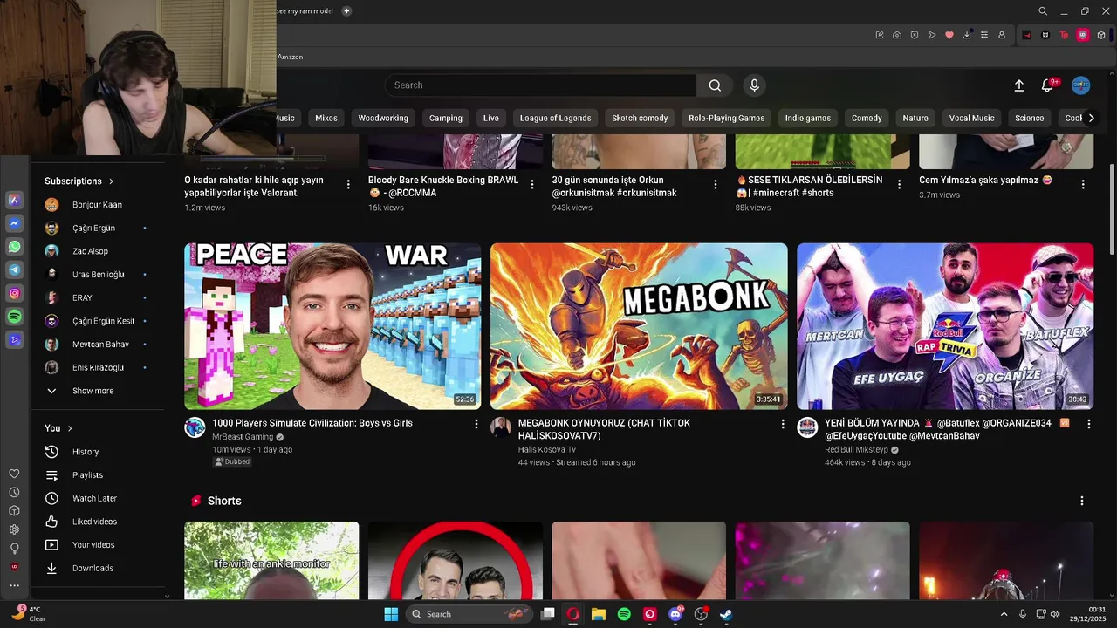This screenshot has height=628, width=1117.
Task: Open the History page link
Action: click(86, 452)
